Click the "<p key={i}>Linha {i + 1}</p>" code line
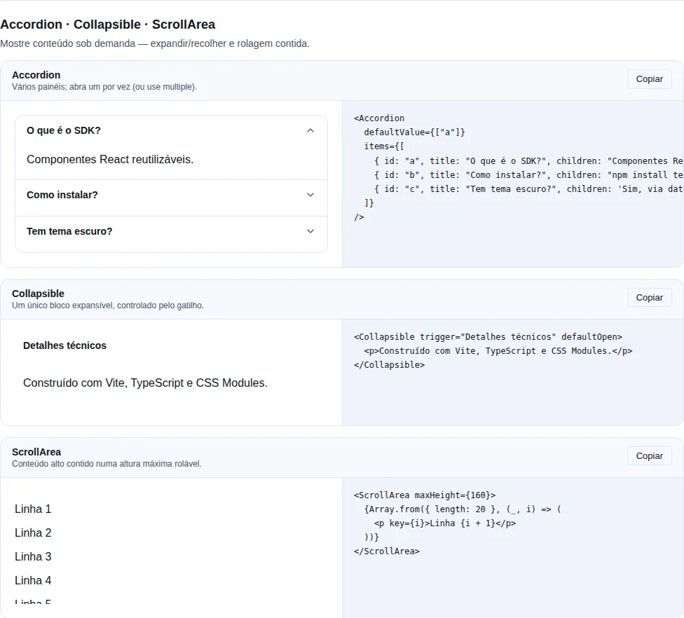684x618 pixels. 445,523
